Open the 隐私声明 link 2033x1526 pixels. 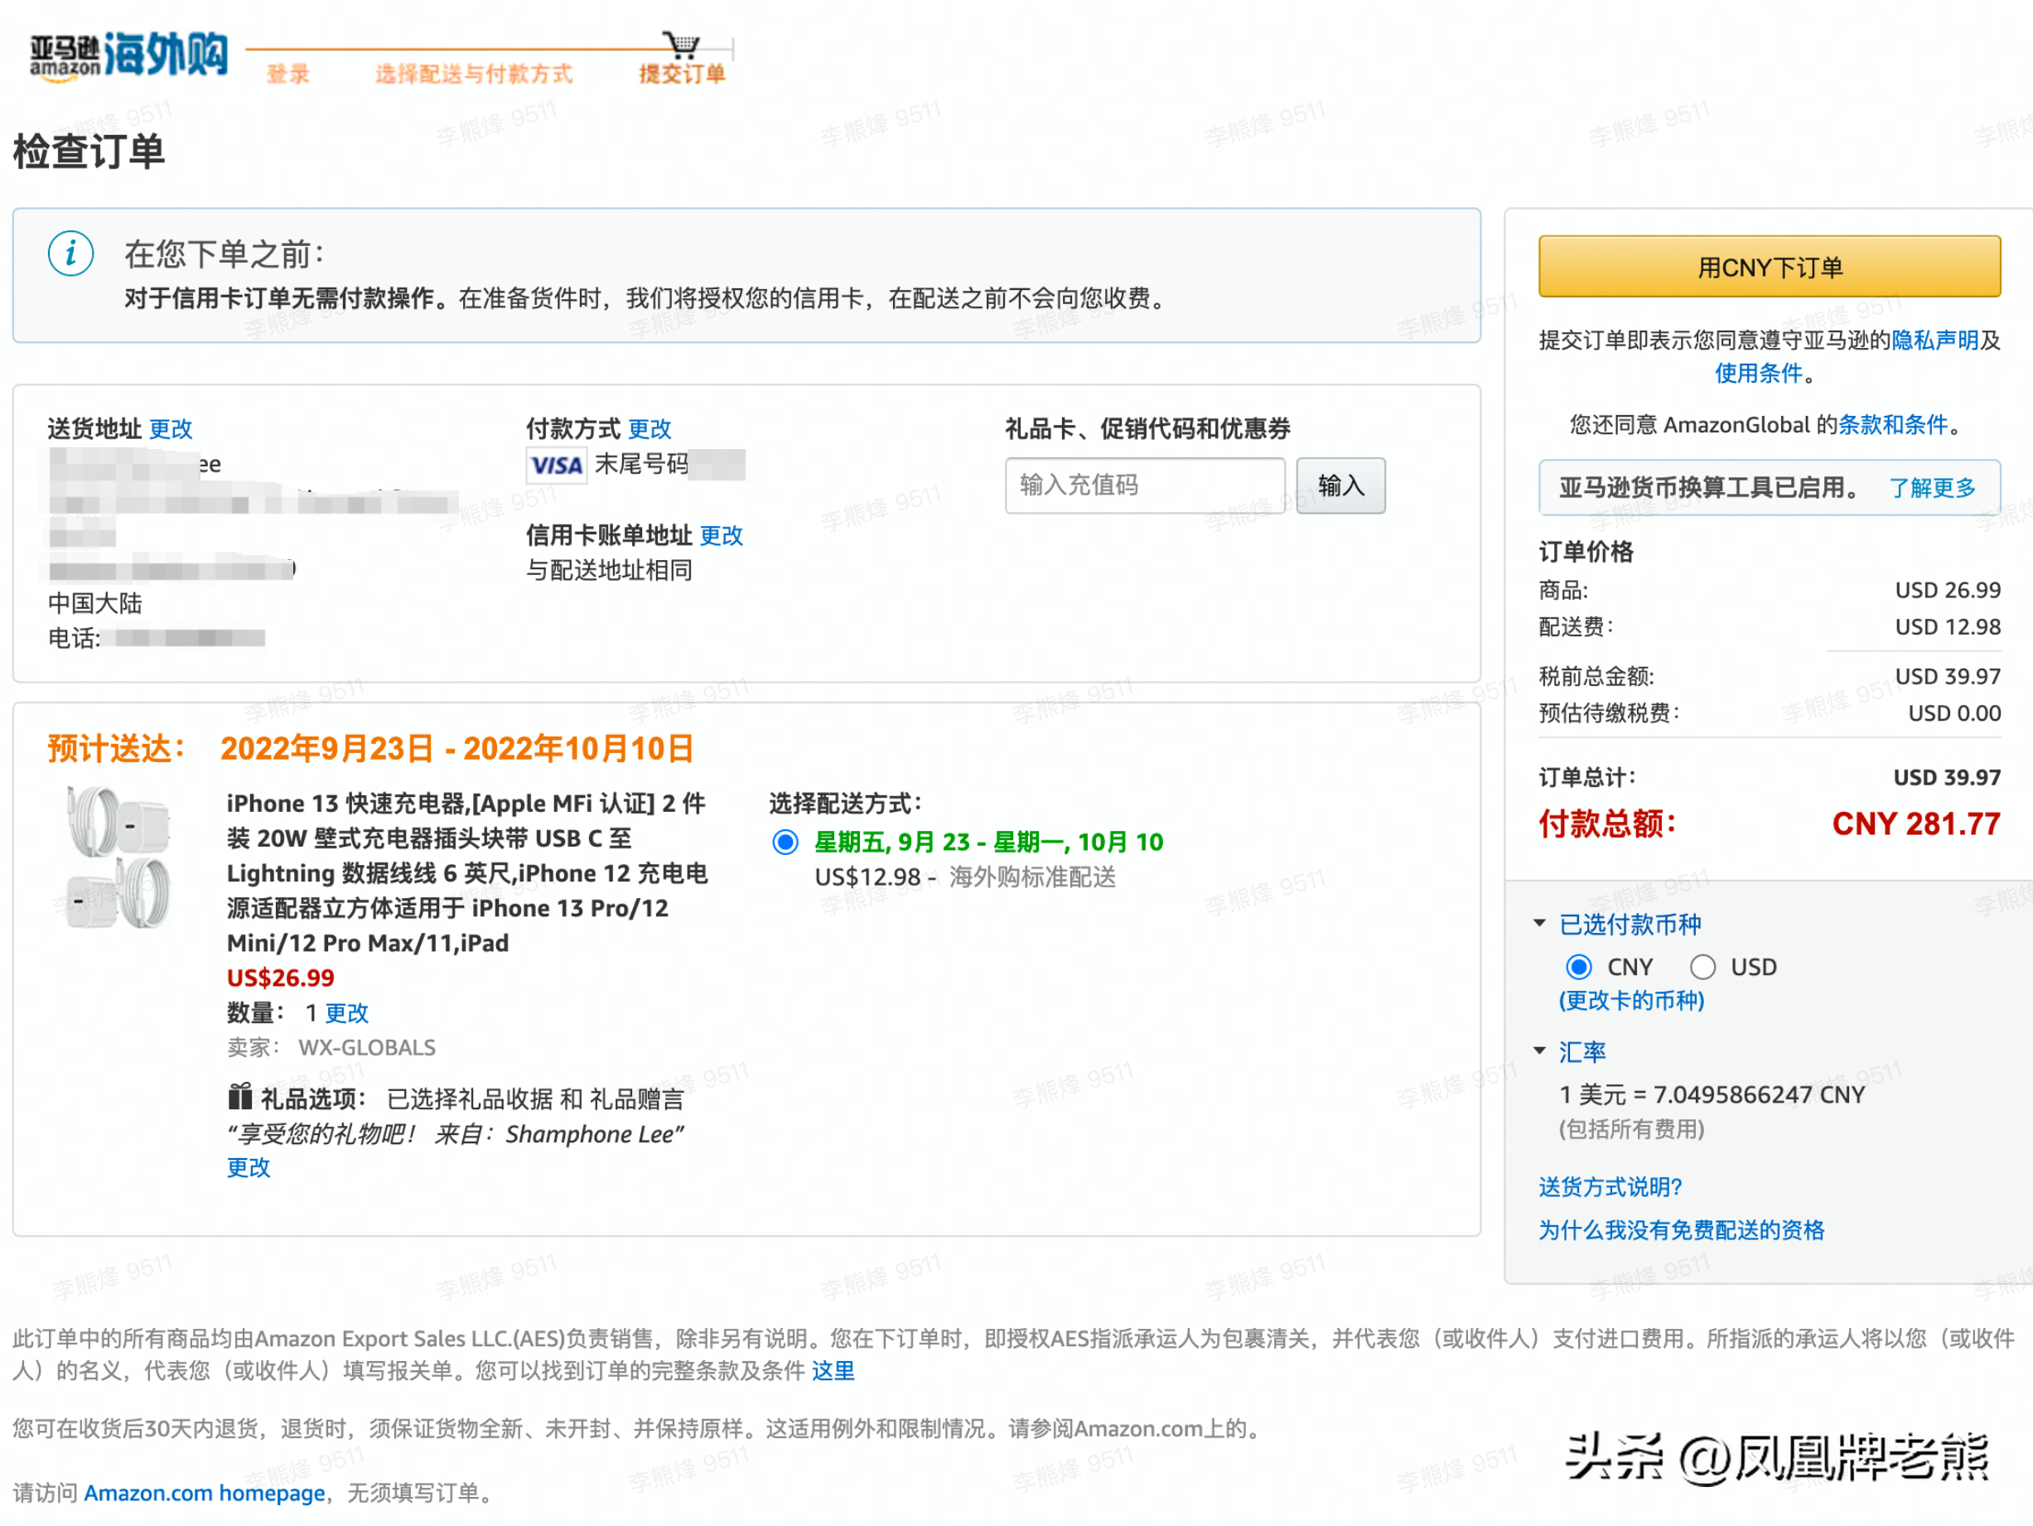[1935, 340]
